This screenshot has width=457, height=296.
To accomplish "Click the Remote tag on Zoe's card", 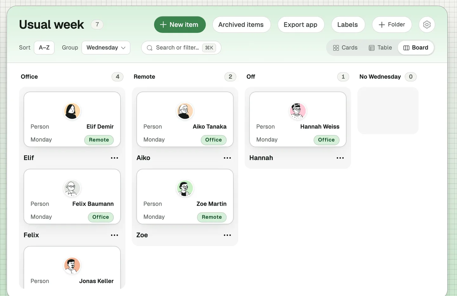I will coord(212,217).
